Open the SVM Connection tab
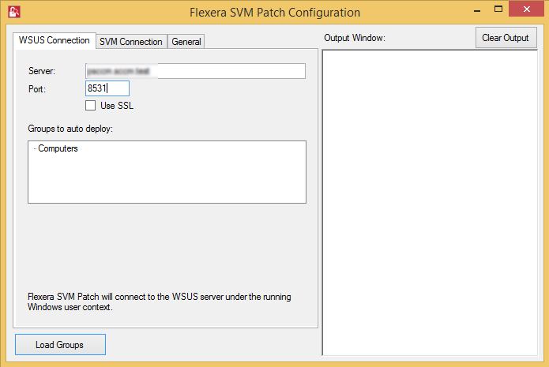549x367 pixels. pyautogui.click(x=131, y=42)
